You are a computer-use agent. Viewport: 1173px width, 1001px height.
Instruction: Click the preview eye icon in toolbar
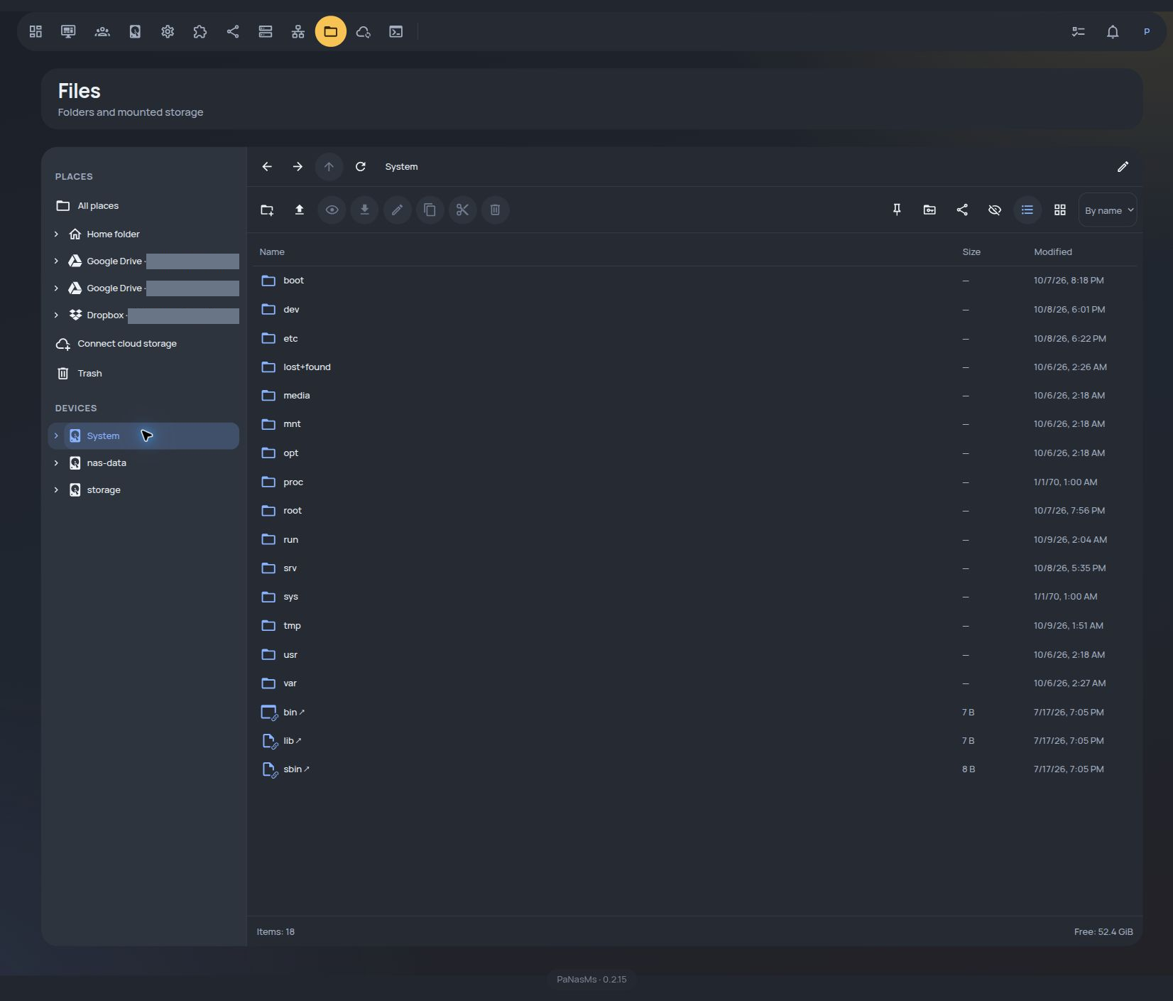pos(332,210)
